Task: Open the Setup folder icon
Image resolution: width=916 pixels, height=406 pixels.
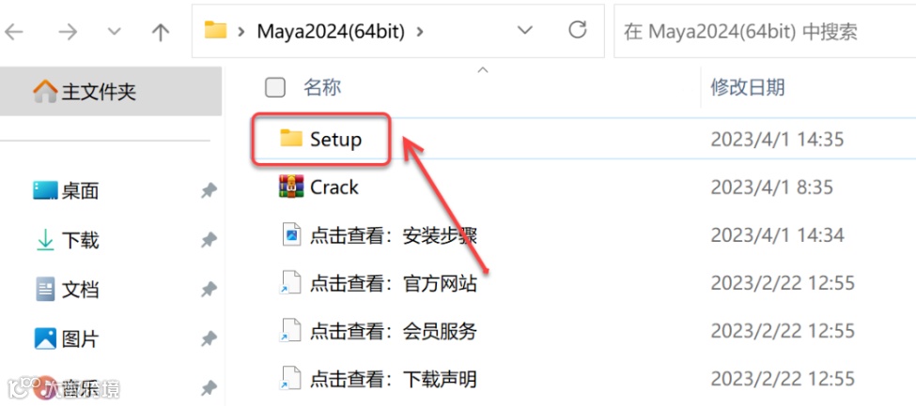Action: (x=291, y=139)
